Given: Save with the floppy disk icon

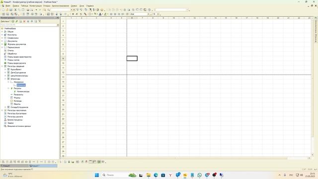Looking at the screenshot, I should (x=11, y=10).
